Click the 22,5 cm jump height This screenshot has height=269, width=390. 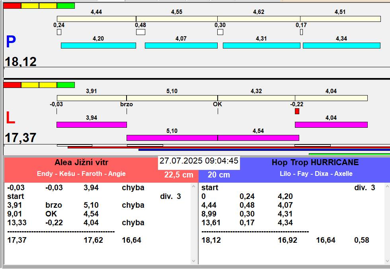pos(179,175)
